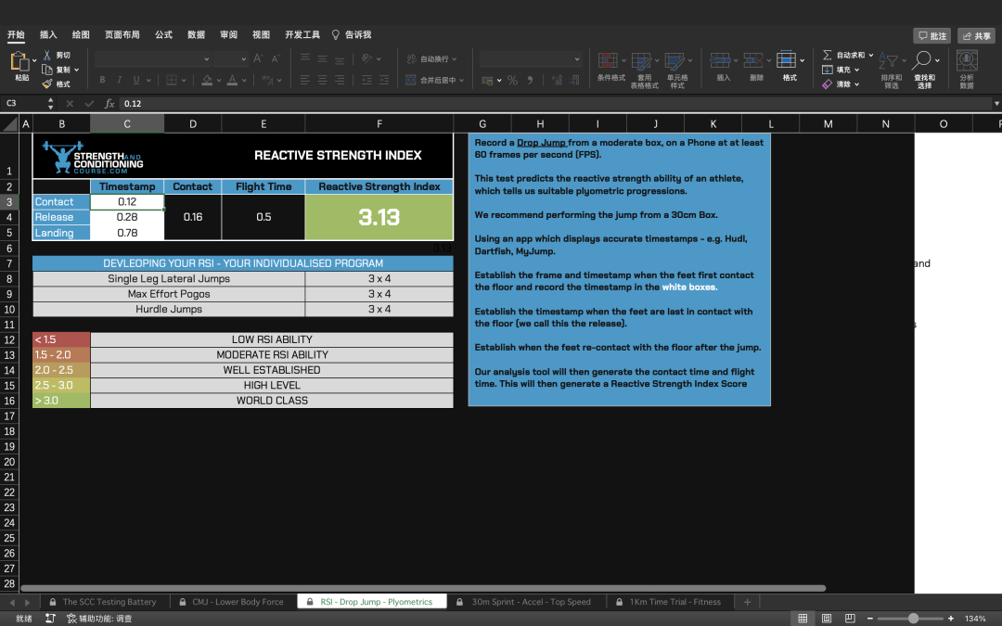Switch to Normal view in status bar
1002x626 pixels.
point(803,618)
